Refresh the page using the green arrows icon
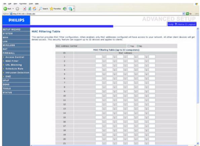The width and height of the screenshot is (200, 146). pos(30,9)
